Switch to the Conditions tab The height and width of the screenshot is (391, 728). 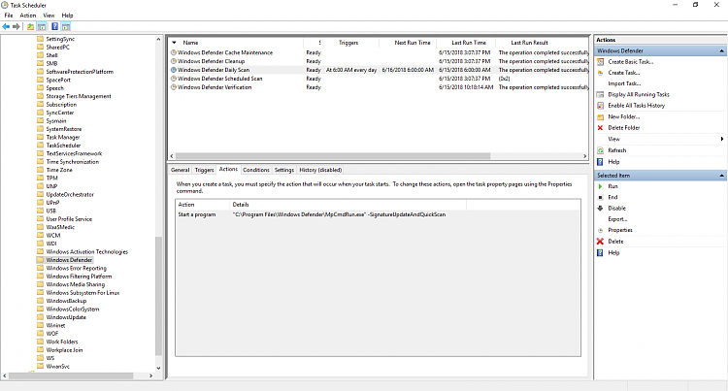256,170
